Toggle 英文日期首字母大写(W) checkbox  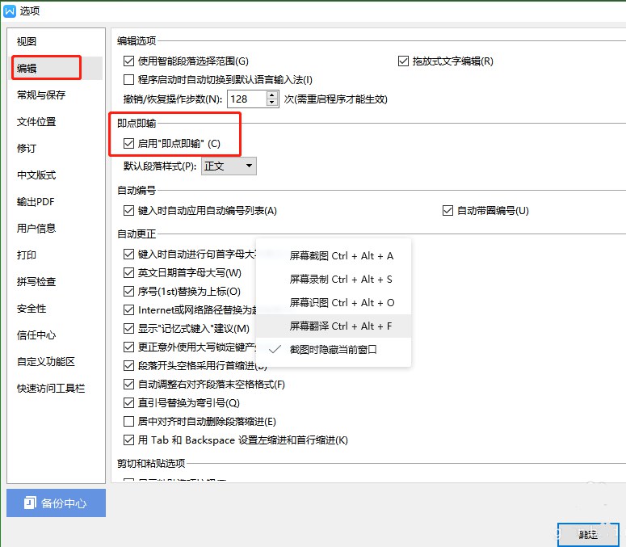tap(128, 273)
